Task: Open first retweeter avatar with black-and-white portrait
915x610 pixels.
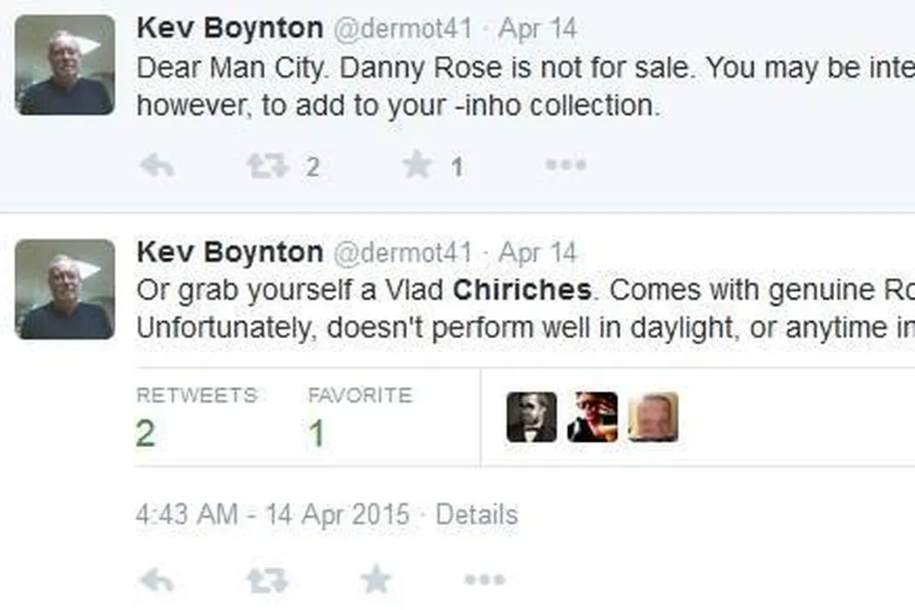Action: (x=532, y=417)
